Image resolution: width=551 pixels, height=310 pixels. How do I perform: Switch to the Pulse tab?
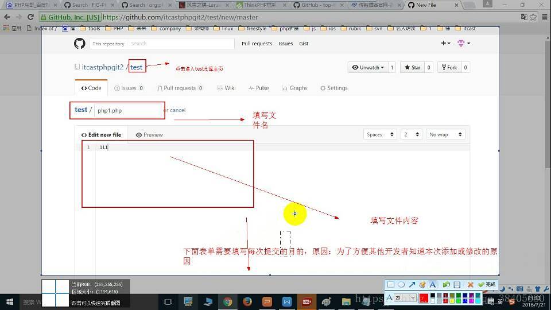tap(259, 88)
